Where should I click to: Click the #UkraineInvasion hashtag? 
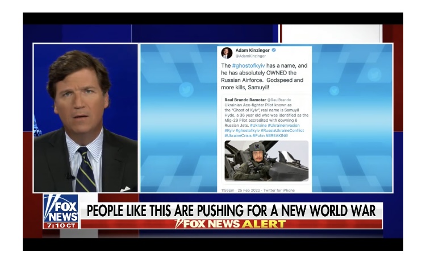[283, 126]
